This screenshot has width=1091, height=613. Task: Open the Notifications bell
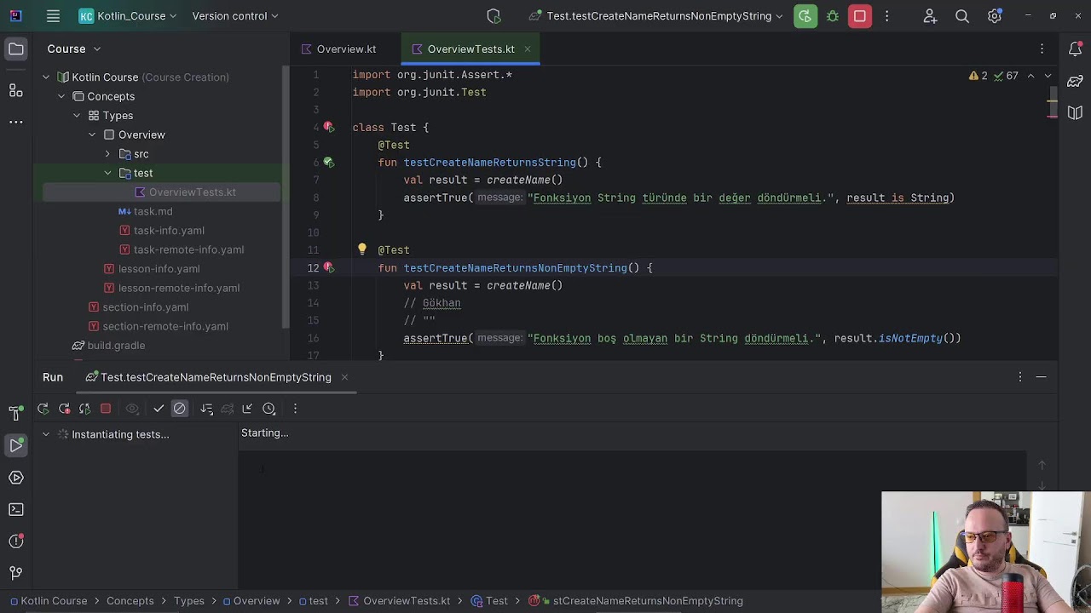[x=1075, y=49]
